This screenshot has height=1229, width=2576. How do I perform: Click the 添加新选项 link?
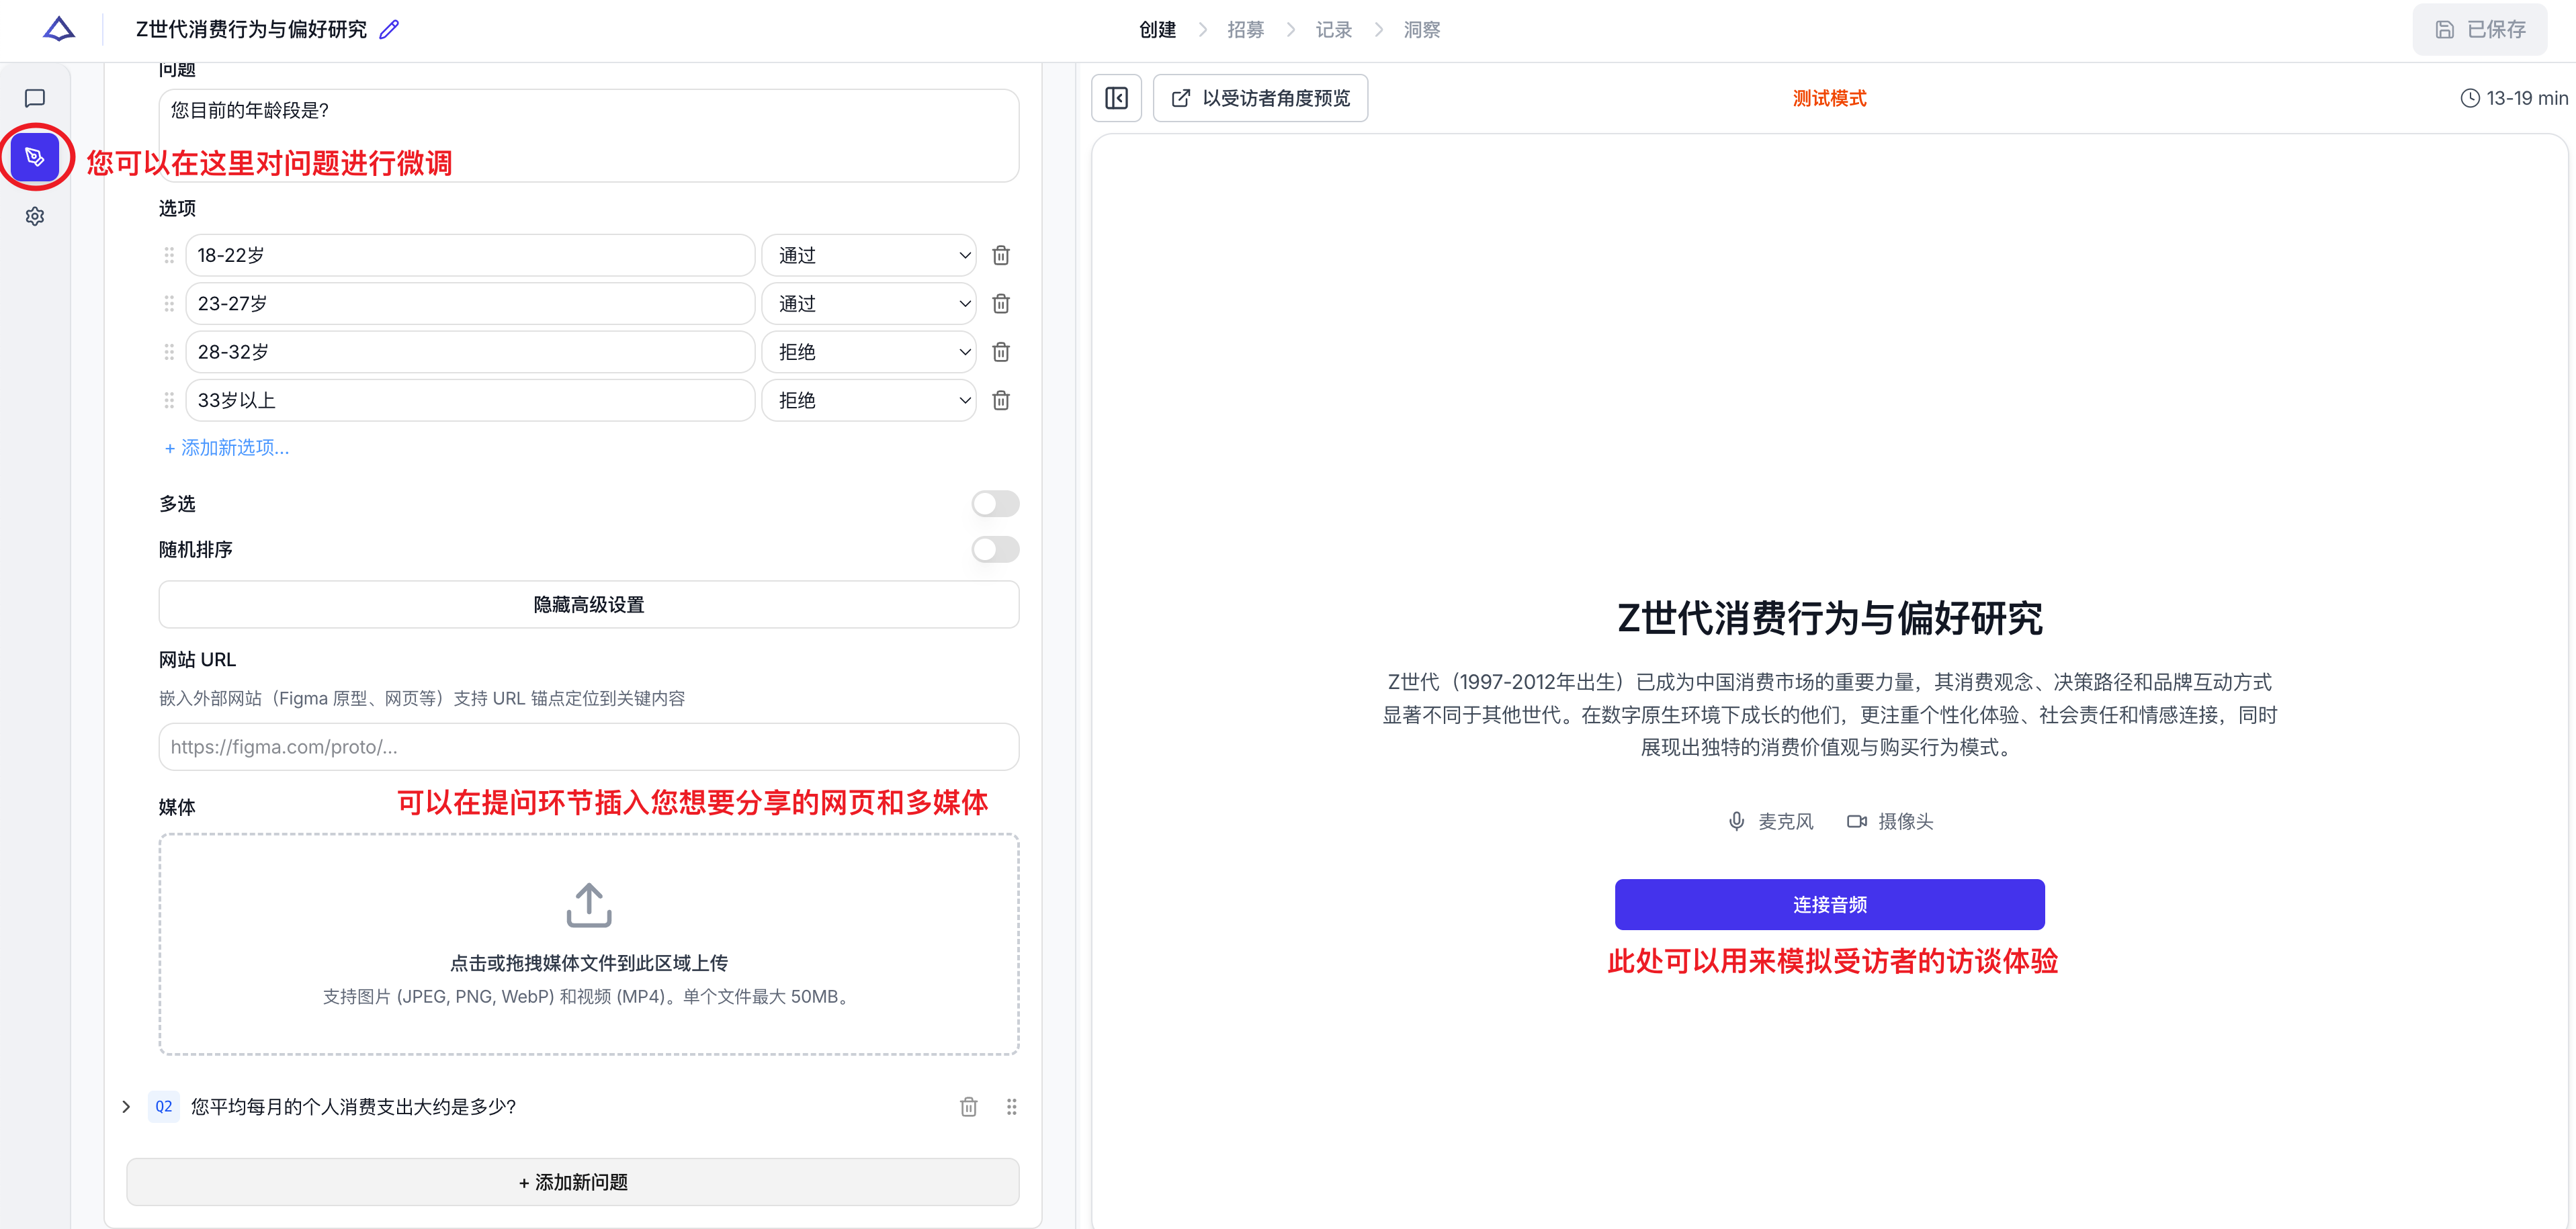coord(227,448)
